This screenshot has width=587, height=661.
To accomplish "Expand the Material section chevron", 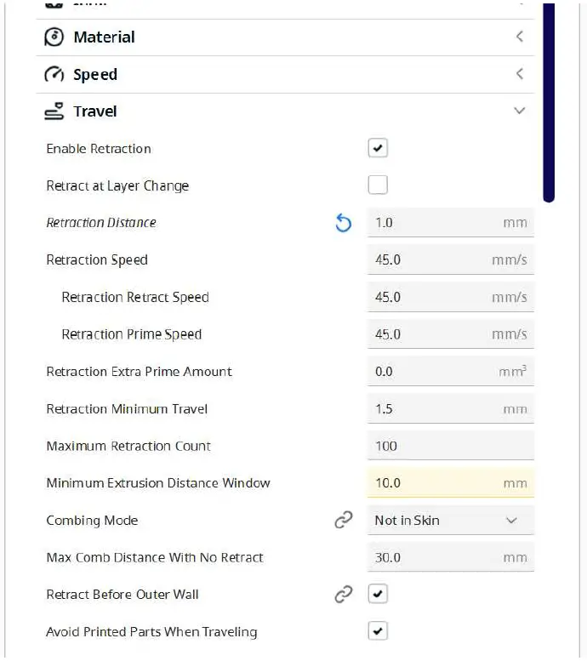I will [x=519, y=37].
